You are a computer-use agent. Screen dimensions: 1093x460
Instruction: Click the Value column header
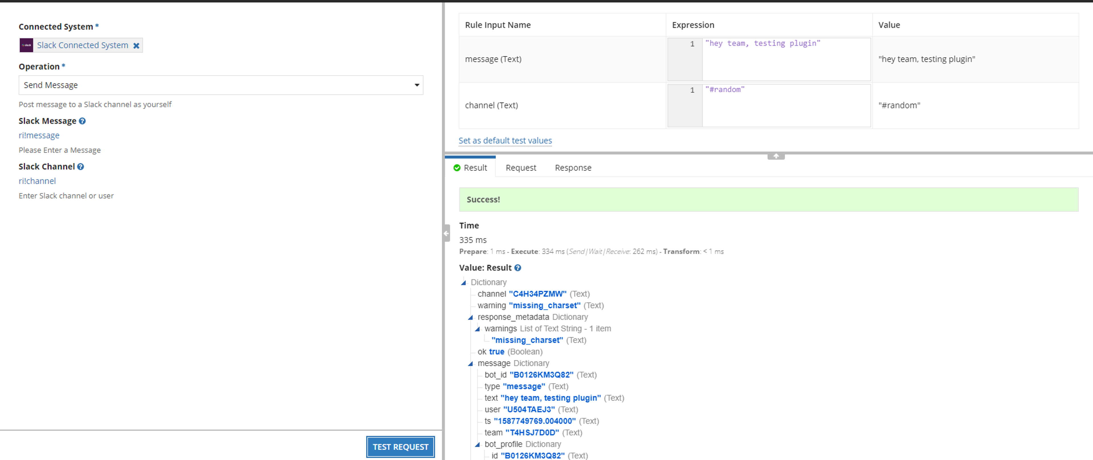coord(889,25)
